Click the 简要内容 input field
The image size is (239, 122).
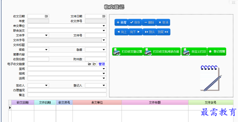(x=67, y=54)
